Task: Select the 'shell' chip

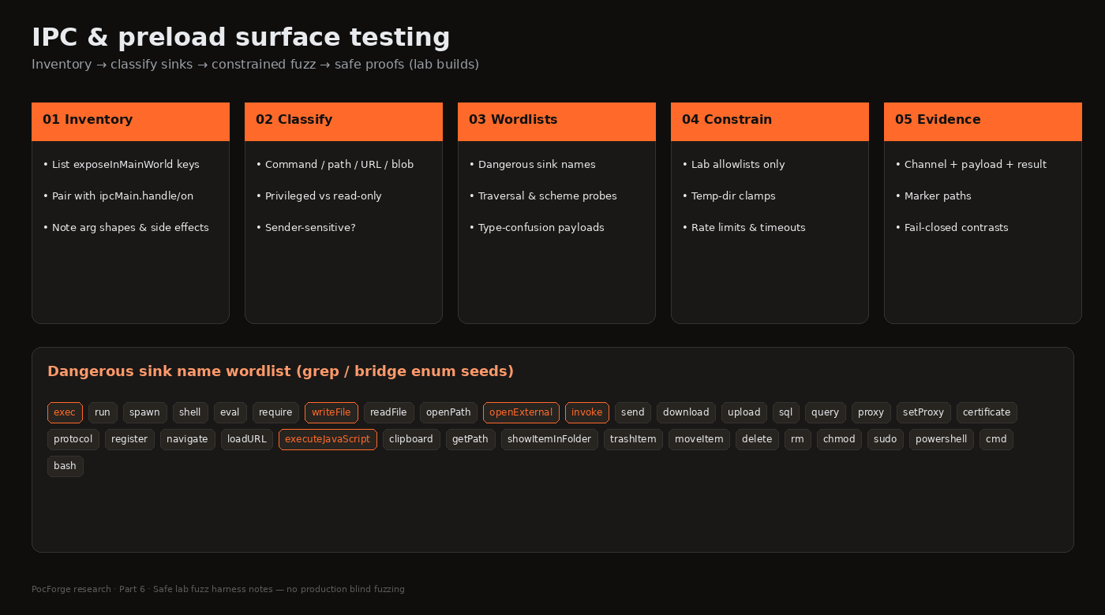Action: click(190, 412)
